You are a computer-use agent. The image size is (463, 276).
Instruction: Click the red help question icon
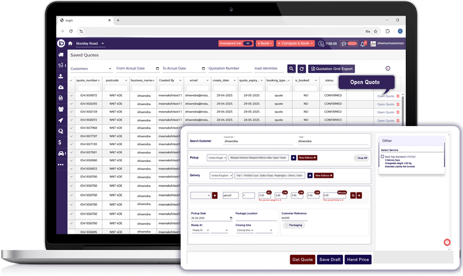[447, 242]
